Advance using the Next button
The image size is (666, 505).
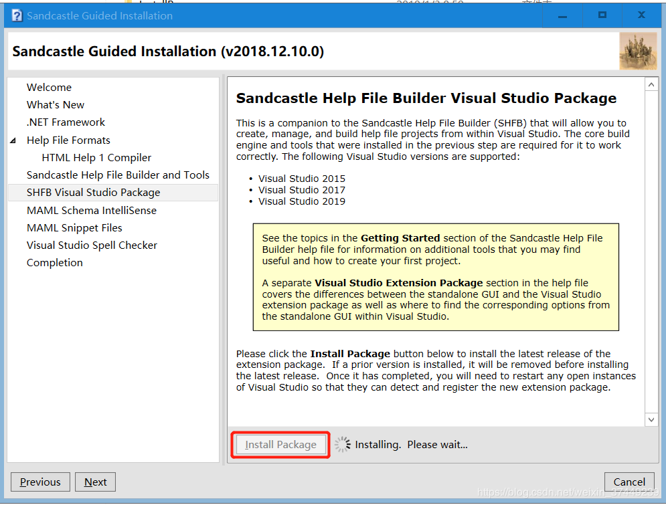click(96, 482)
